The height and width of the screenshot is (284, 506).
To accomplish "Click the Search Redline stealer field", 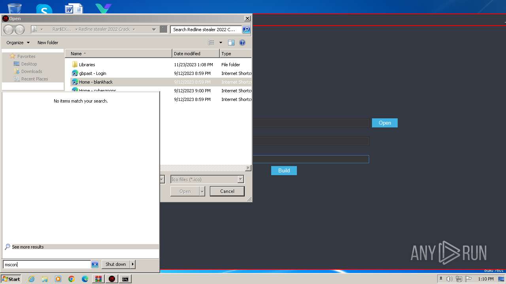I will pos(206,29).
